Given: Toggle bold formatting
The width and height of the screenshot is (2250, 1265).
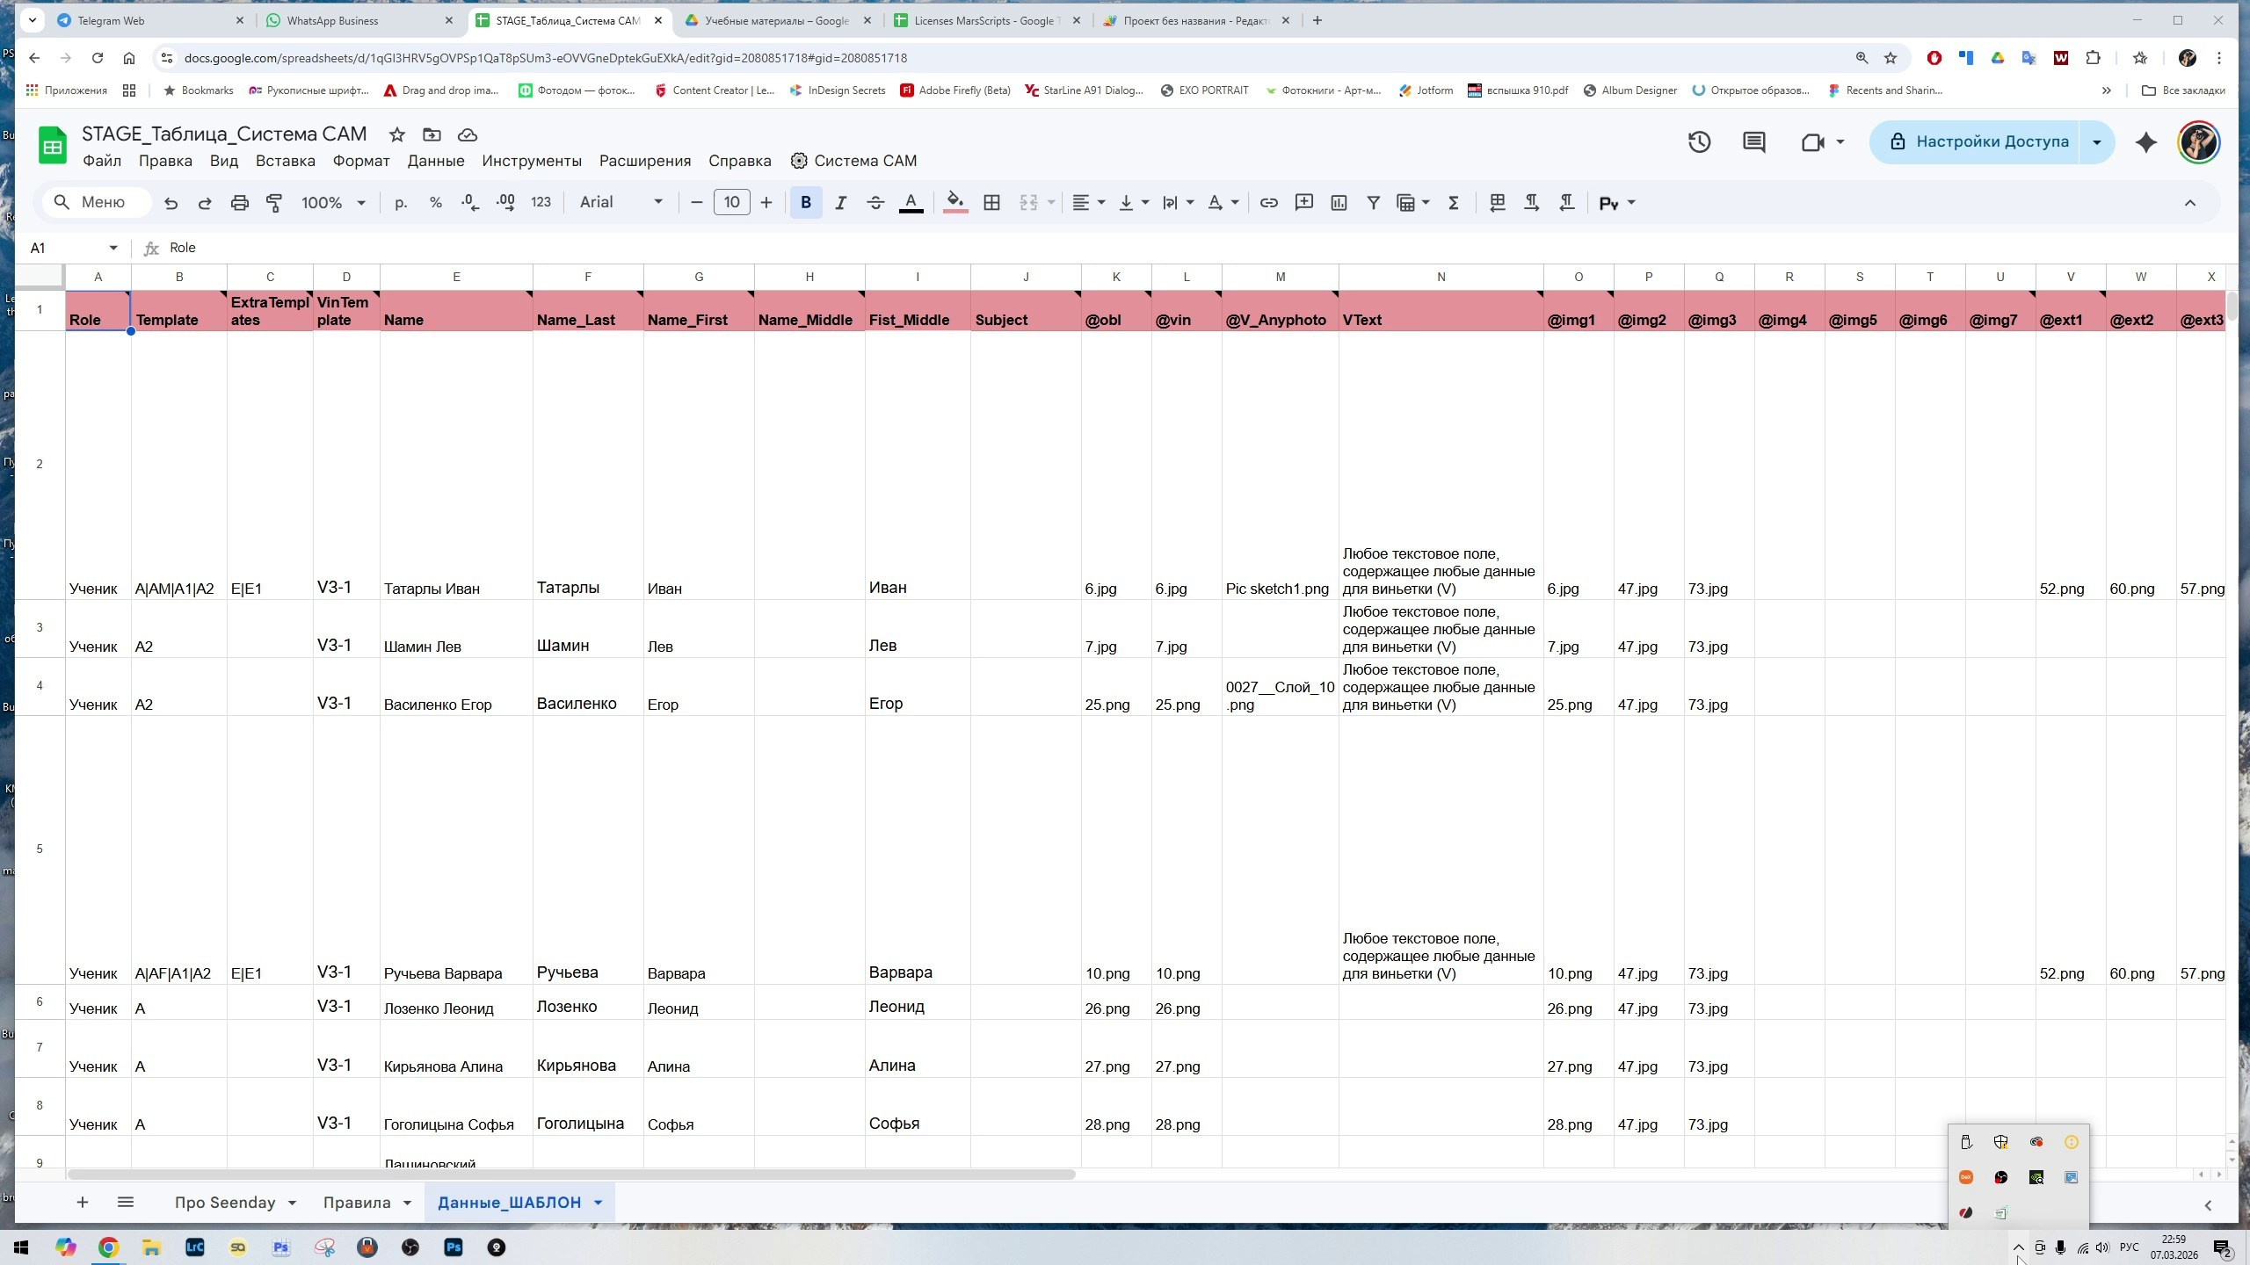Looking at the screenshot, I should pos(806,203).
